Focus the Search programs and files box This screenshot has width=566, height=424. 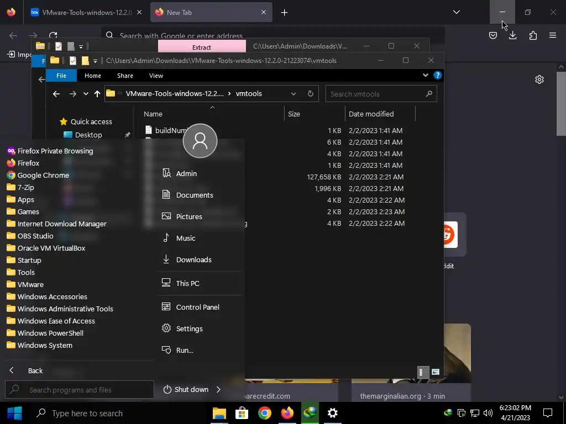point(80,390)
